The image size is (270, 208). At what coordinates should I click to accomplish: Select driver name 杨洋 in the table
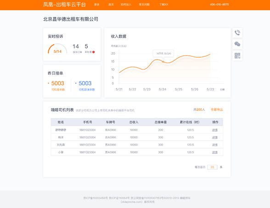pyautogui.click(x=61, y=137)
